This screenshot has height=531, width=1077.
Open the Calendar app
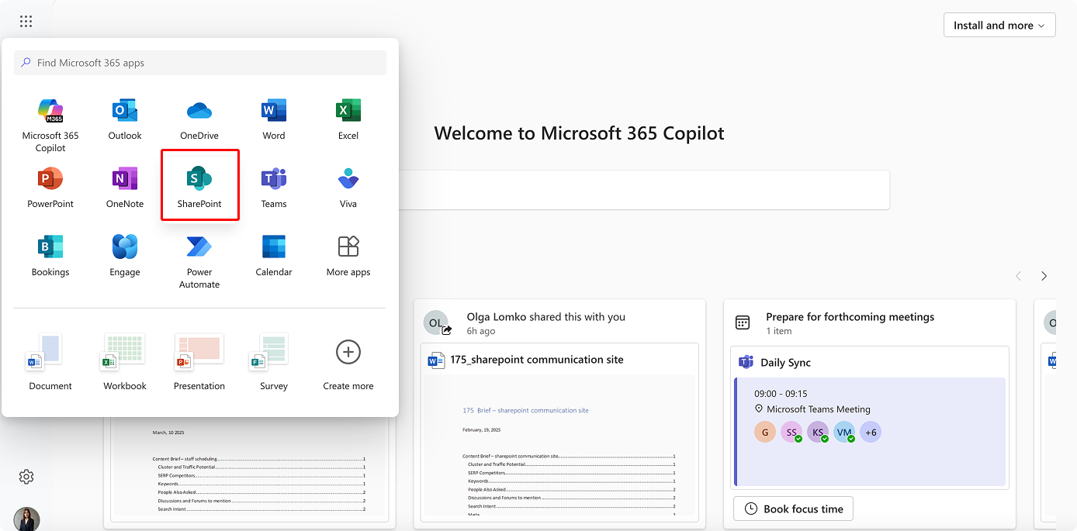(273, 253)
